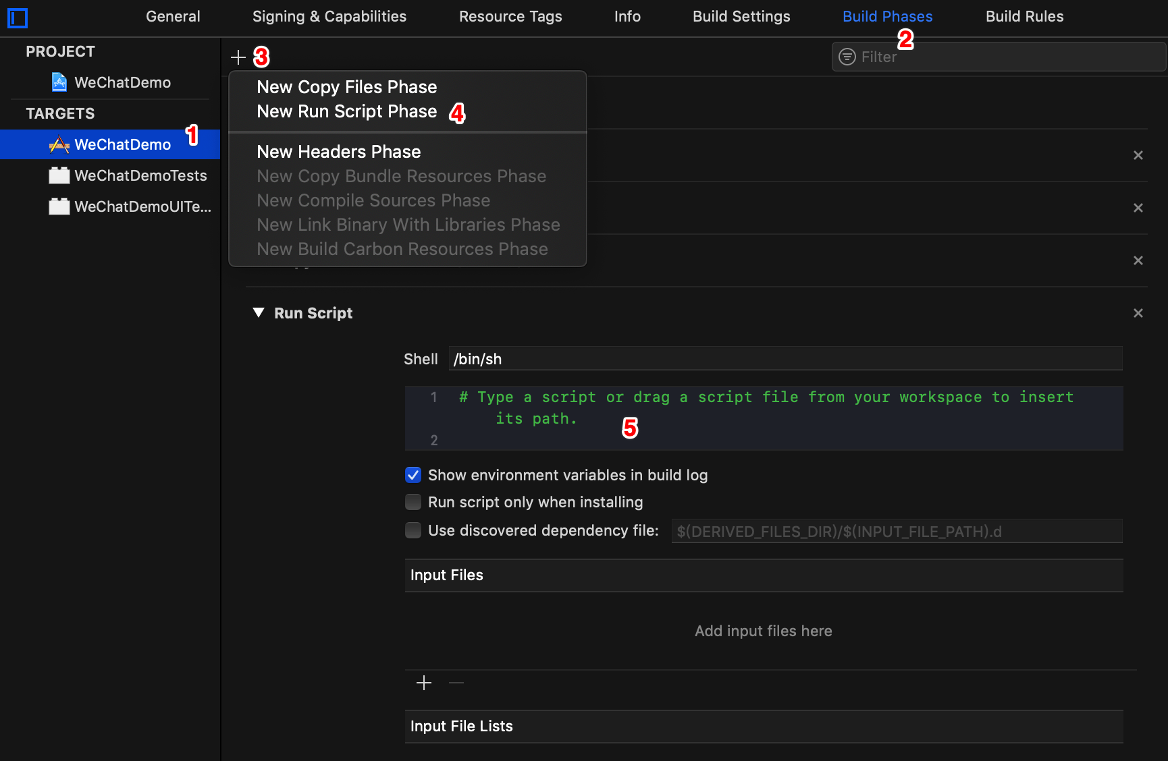Click the Run Script section title
The height and width of the screenshot is (761, 1168).
coord(313,313)
